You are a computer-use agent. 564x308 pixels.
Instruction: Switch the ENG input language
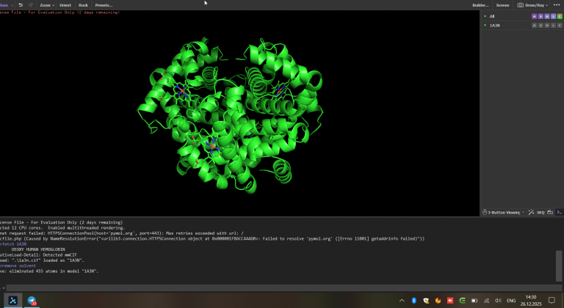point(511,301)
